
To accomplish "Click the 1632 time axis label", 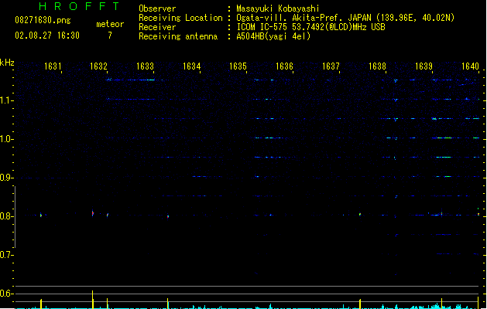I will (98, 66).
